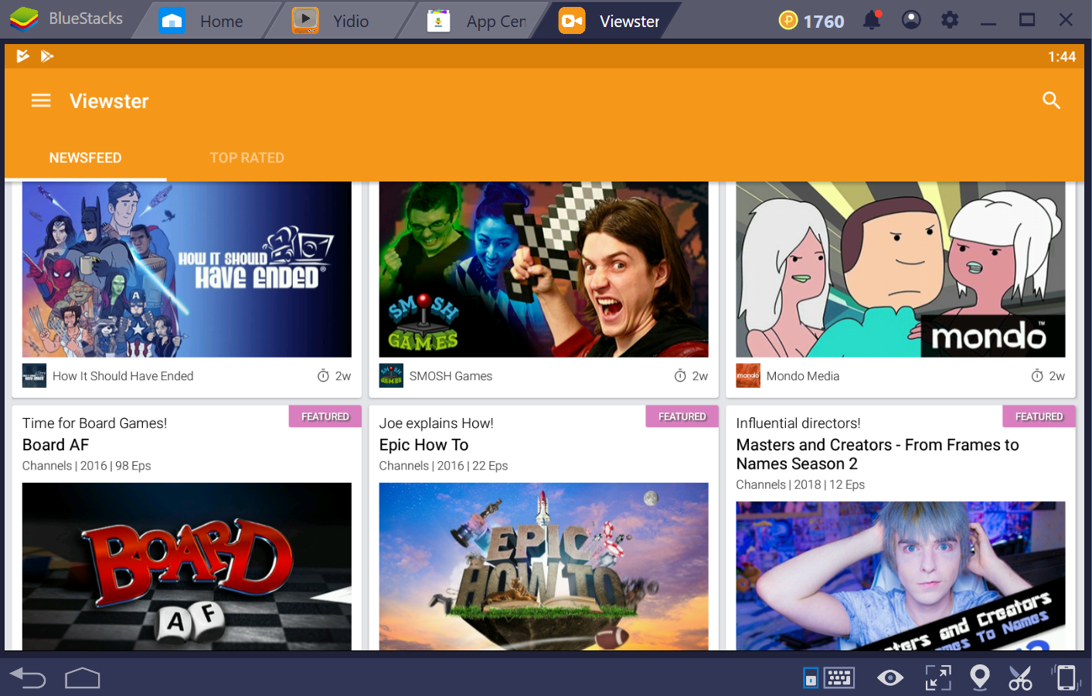The height and width of the screenshot is (696, 1092).
Task: Open the Epic How To poster image
Action: [544, 566]
